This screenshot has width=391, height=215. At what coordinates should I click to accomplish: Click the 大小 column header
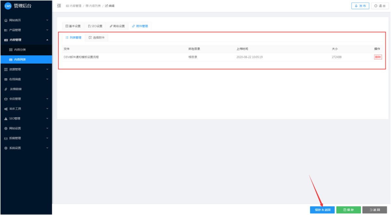click(x=335, y=49)
